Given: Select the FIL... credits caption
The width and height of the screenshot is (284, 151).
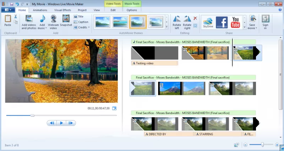Looking at the screenshot, I should pyautogui.click(x=249, y=134).
